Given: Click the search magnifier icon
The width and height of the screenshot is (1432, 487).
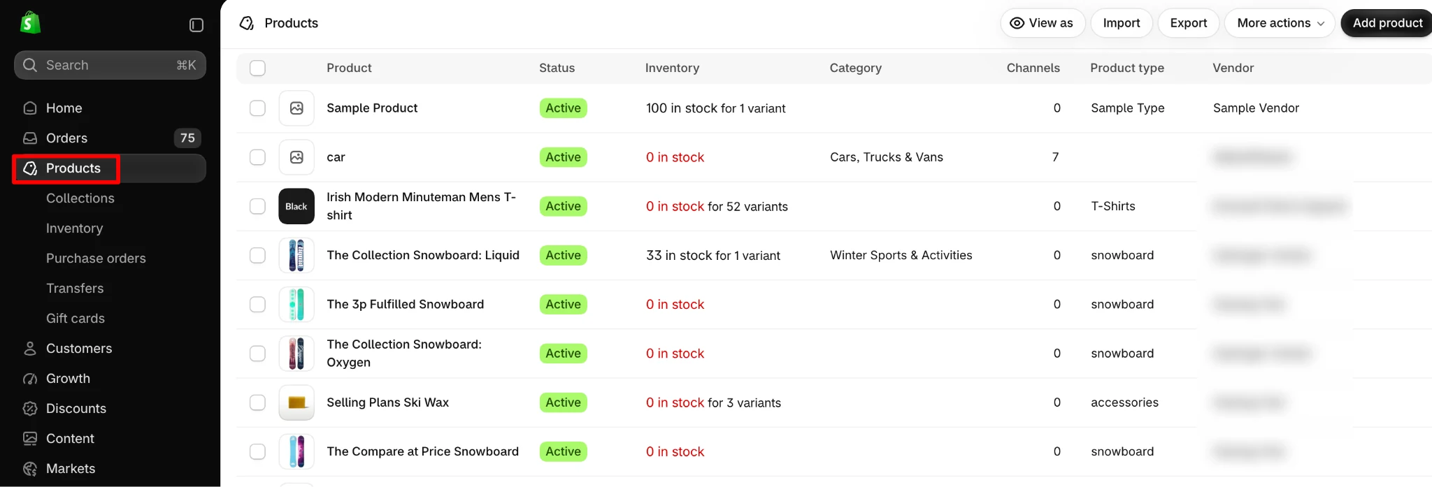Looking at the screenshot, I should 29,65.
